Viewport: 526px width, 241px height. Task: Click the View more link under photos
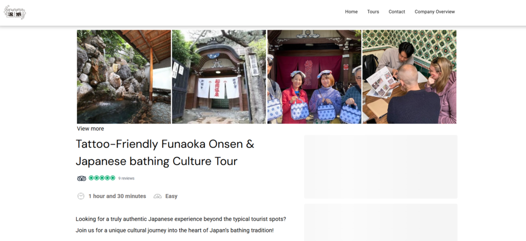click(90, 129)
